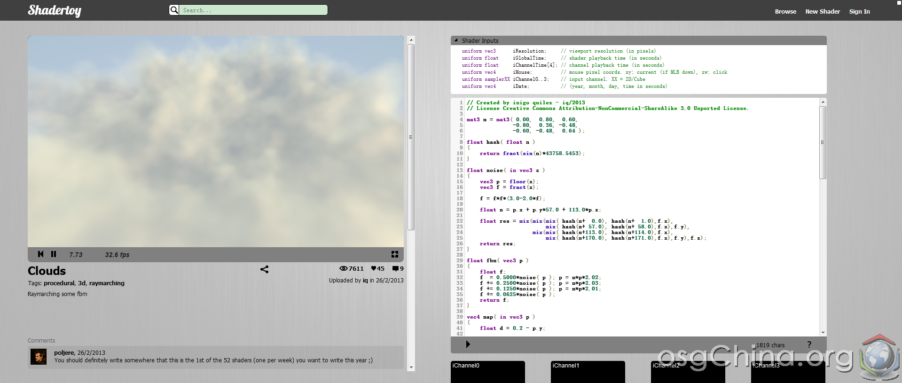Click code editor scroll down arrow
Screen dimensions: 902x383
click(x=823, y=332)
